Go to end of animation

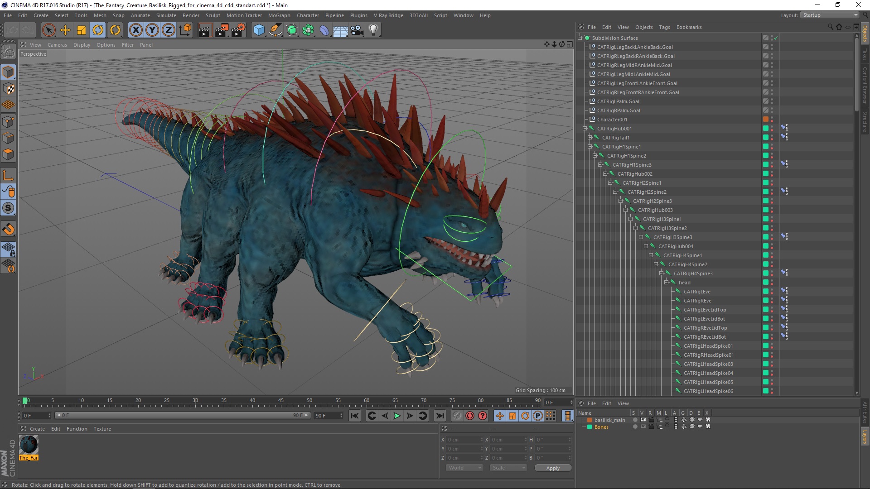[440, 416]
